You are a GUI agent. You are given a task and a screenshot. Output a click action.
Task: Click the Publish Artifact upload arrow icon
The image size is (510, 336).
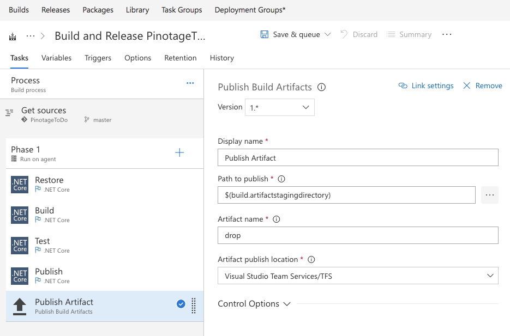(20, 307)
